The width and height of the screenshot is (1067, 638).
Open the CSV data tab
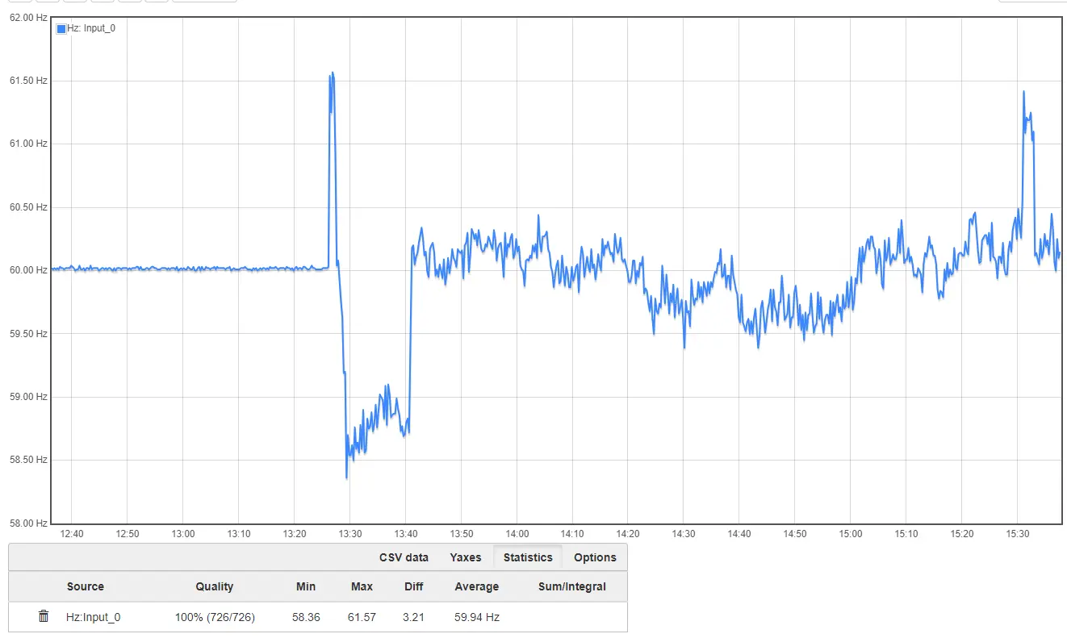click(404, 557)
